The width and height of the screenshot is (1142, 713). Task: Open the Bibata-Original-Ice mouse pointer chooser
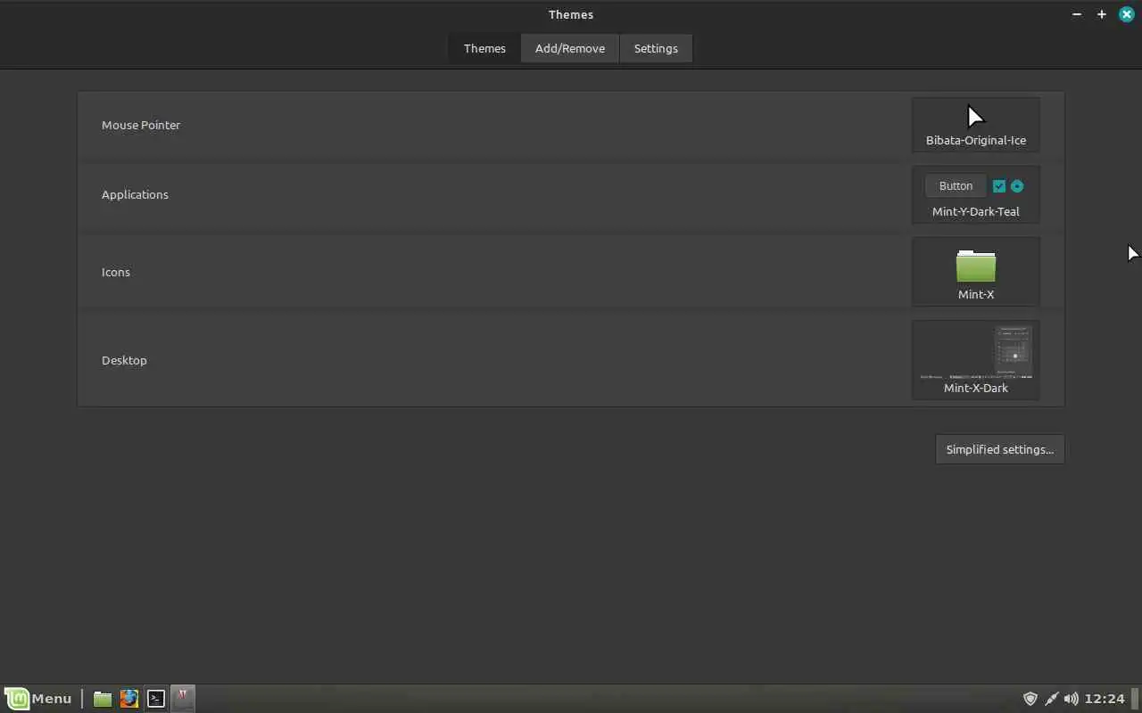coord(976,125)
